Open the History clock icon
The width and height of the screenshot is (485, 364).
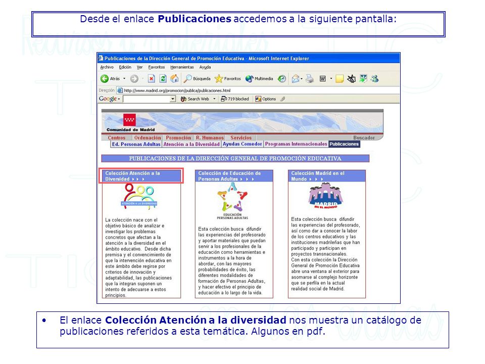(x=282, y=79)
